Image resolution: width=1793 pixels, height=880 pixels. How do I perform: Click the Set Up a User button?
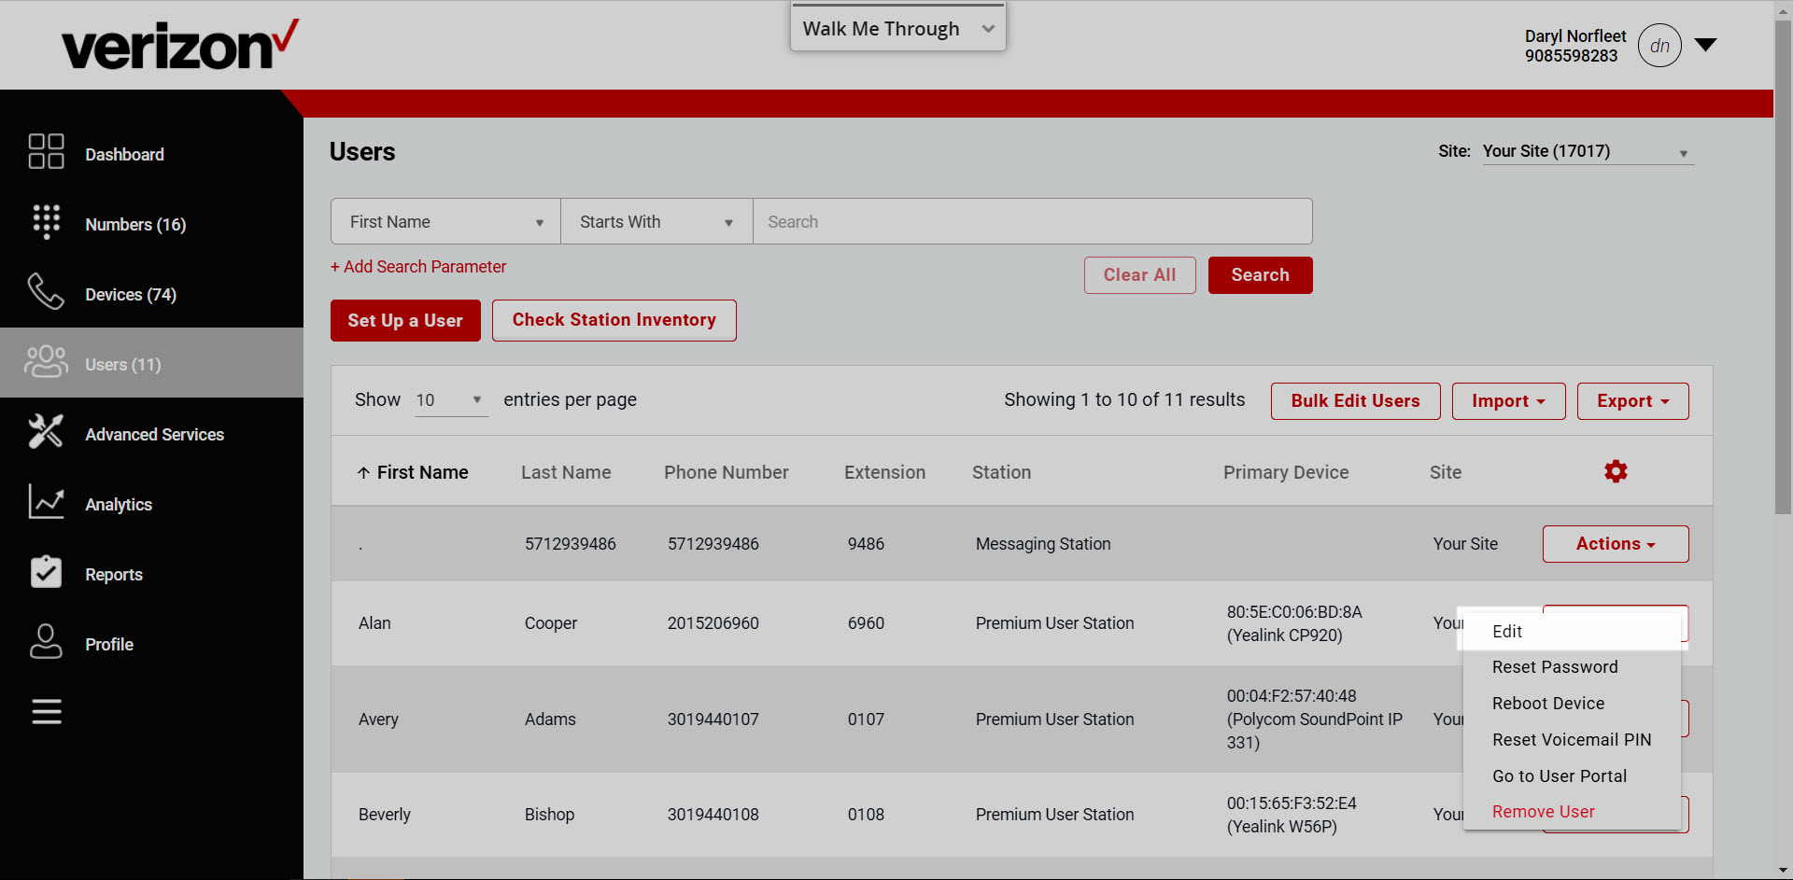tap(405, 320)
